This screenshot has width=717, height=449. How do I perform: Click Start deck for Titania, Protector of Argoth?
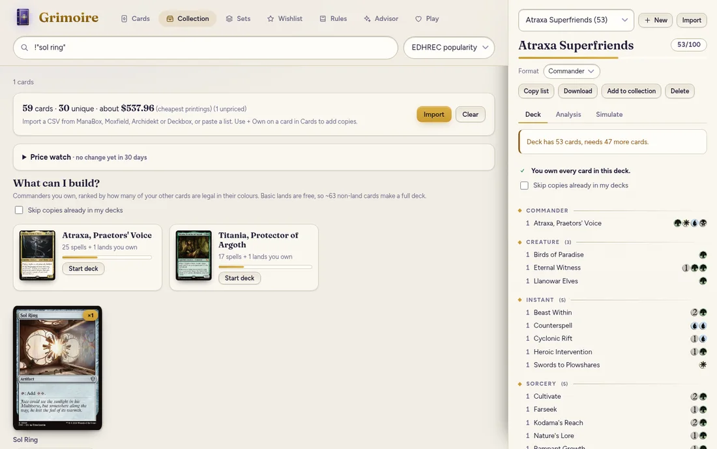[x=240, y=278]
